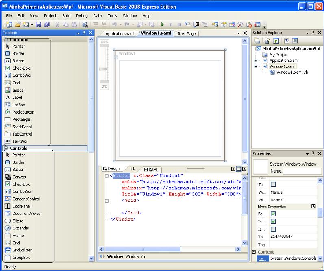The image size is (324, 271).
Task: Open the Project menu
Action: (50, 16)
